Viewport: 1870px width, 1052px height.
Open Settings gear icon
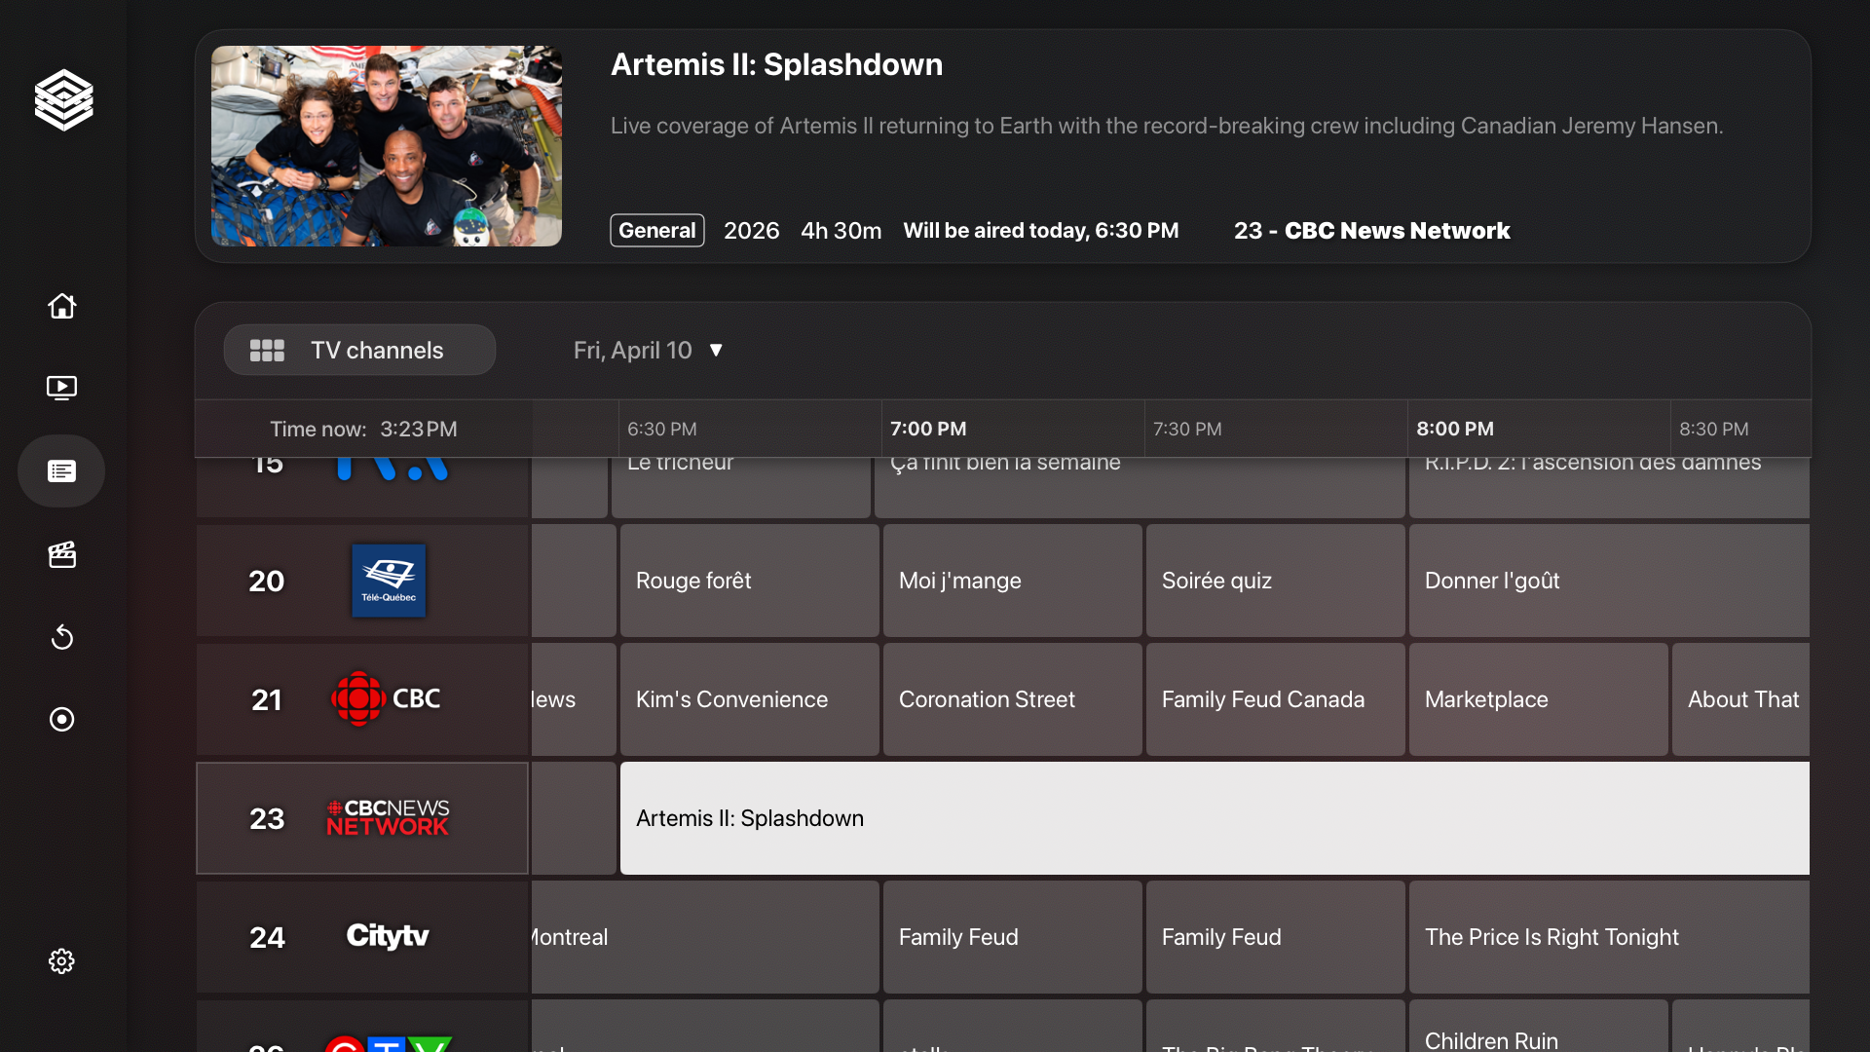(x=61, y=961)
